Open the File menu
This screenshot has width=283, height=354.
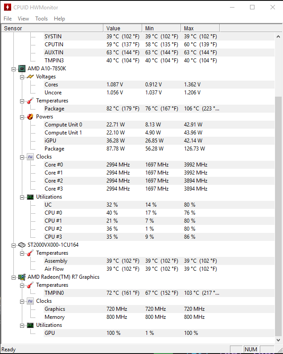pos(8,19)
